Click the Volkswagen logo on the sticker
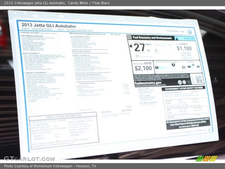The width and height of the screenshot is (225, 169). (189, 32)
